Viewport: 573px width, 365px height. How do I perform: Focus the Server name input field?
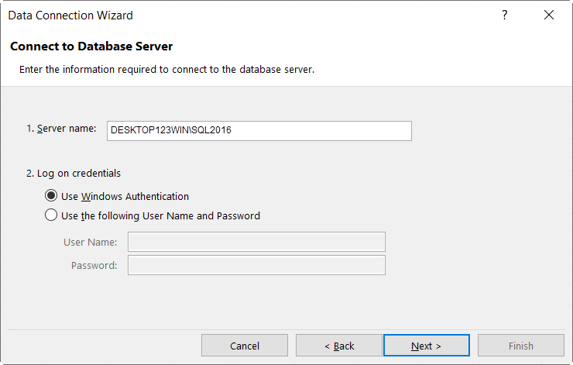(259, 130)
